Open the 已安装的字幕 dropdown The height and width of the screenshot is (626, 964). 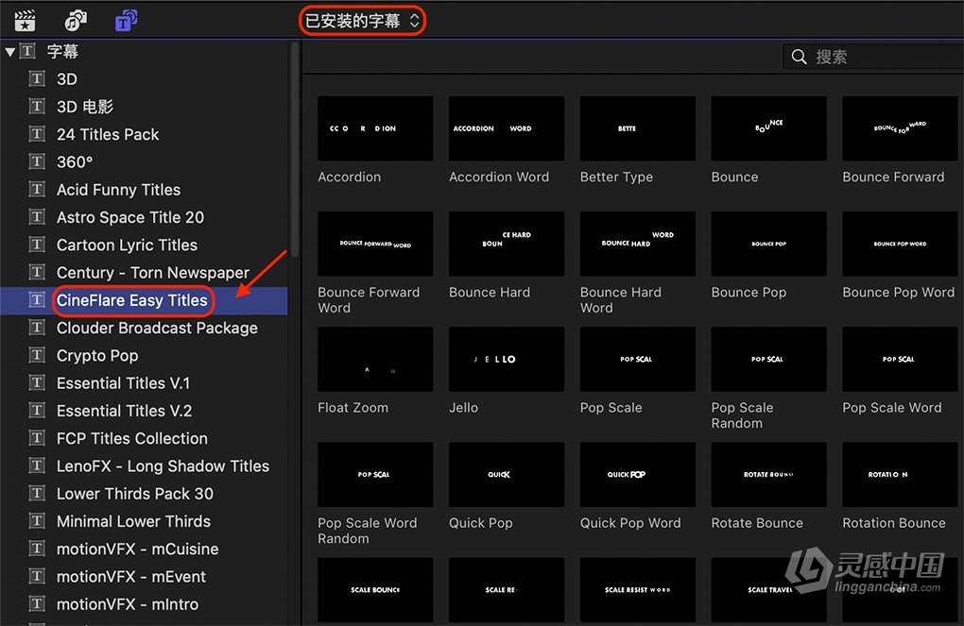[362, 21]
